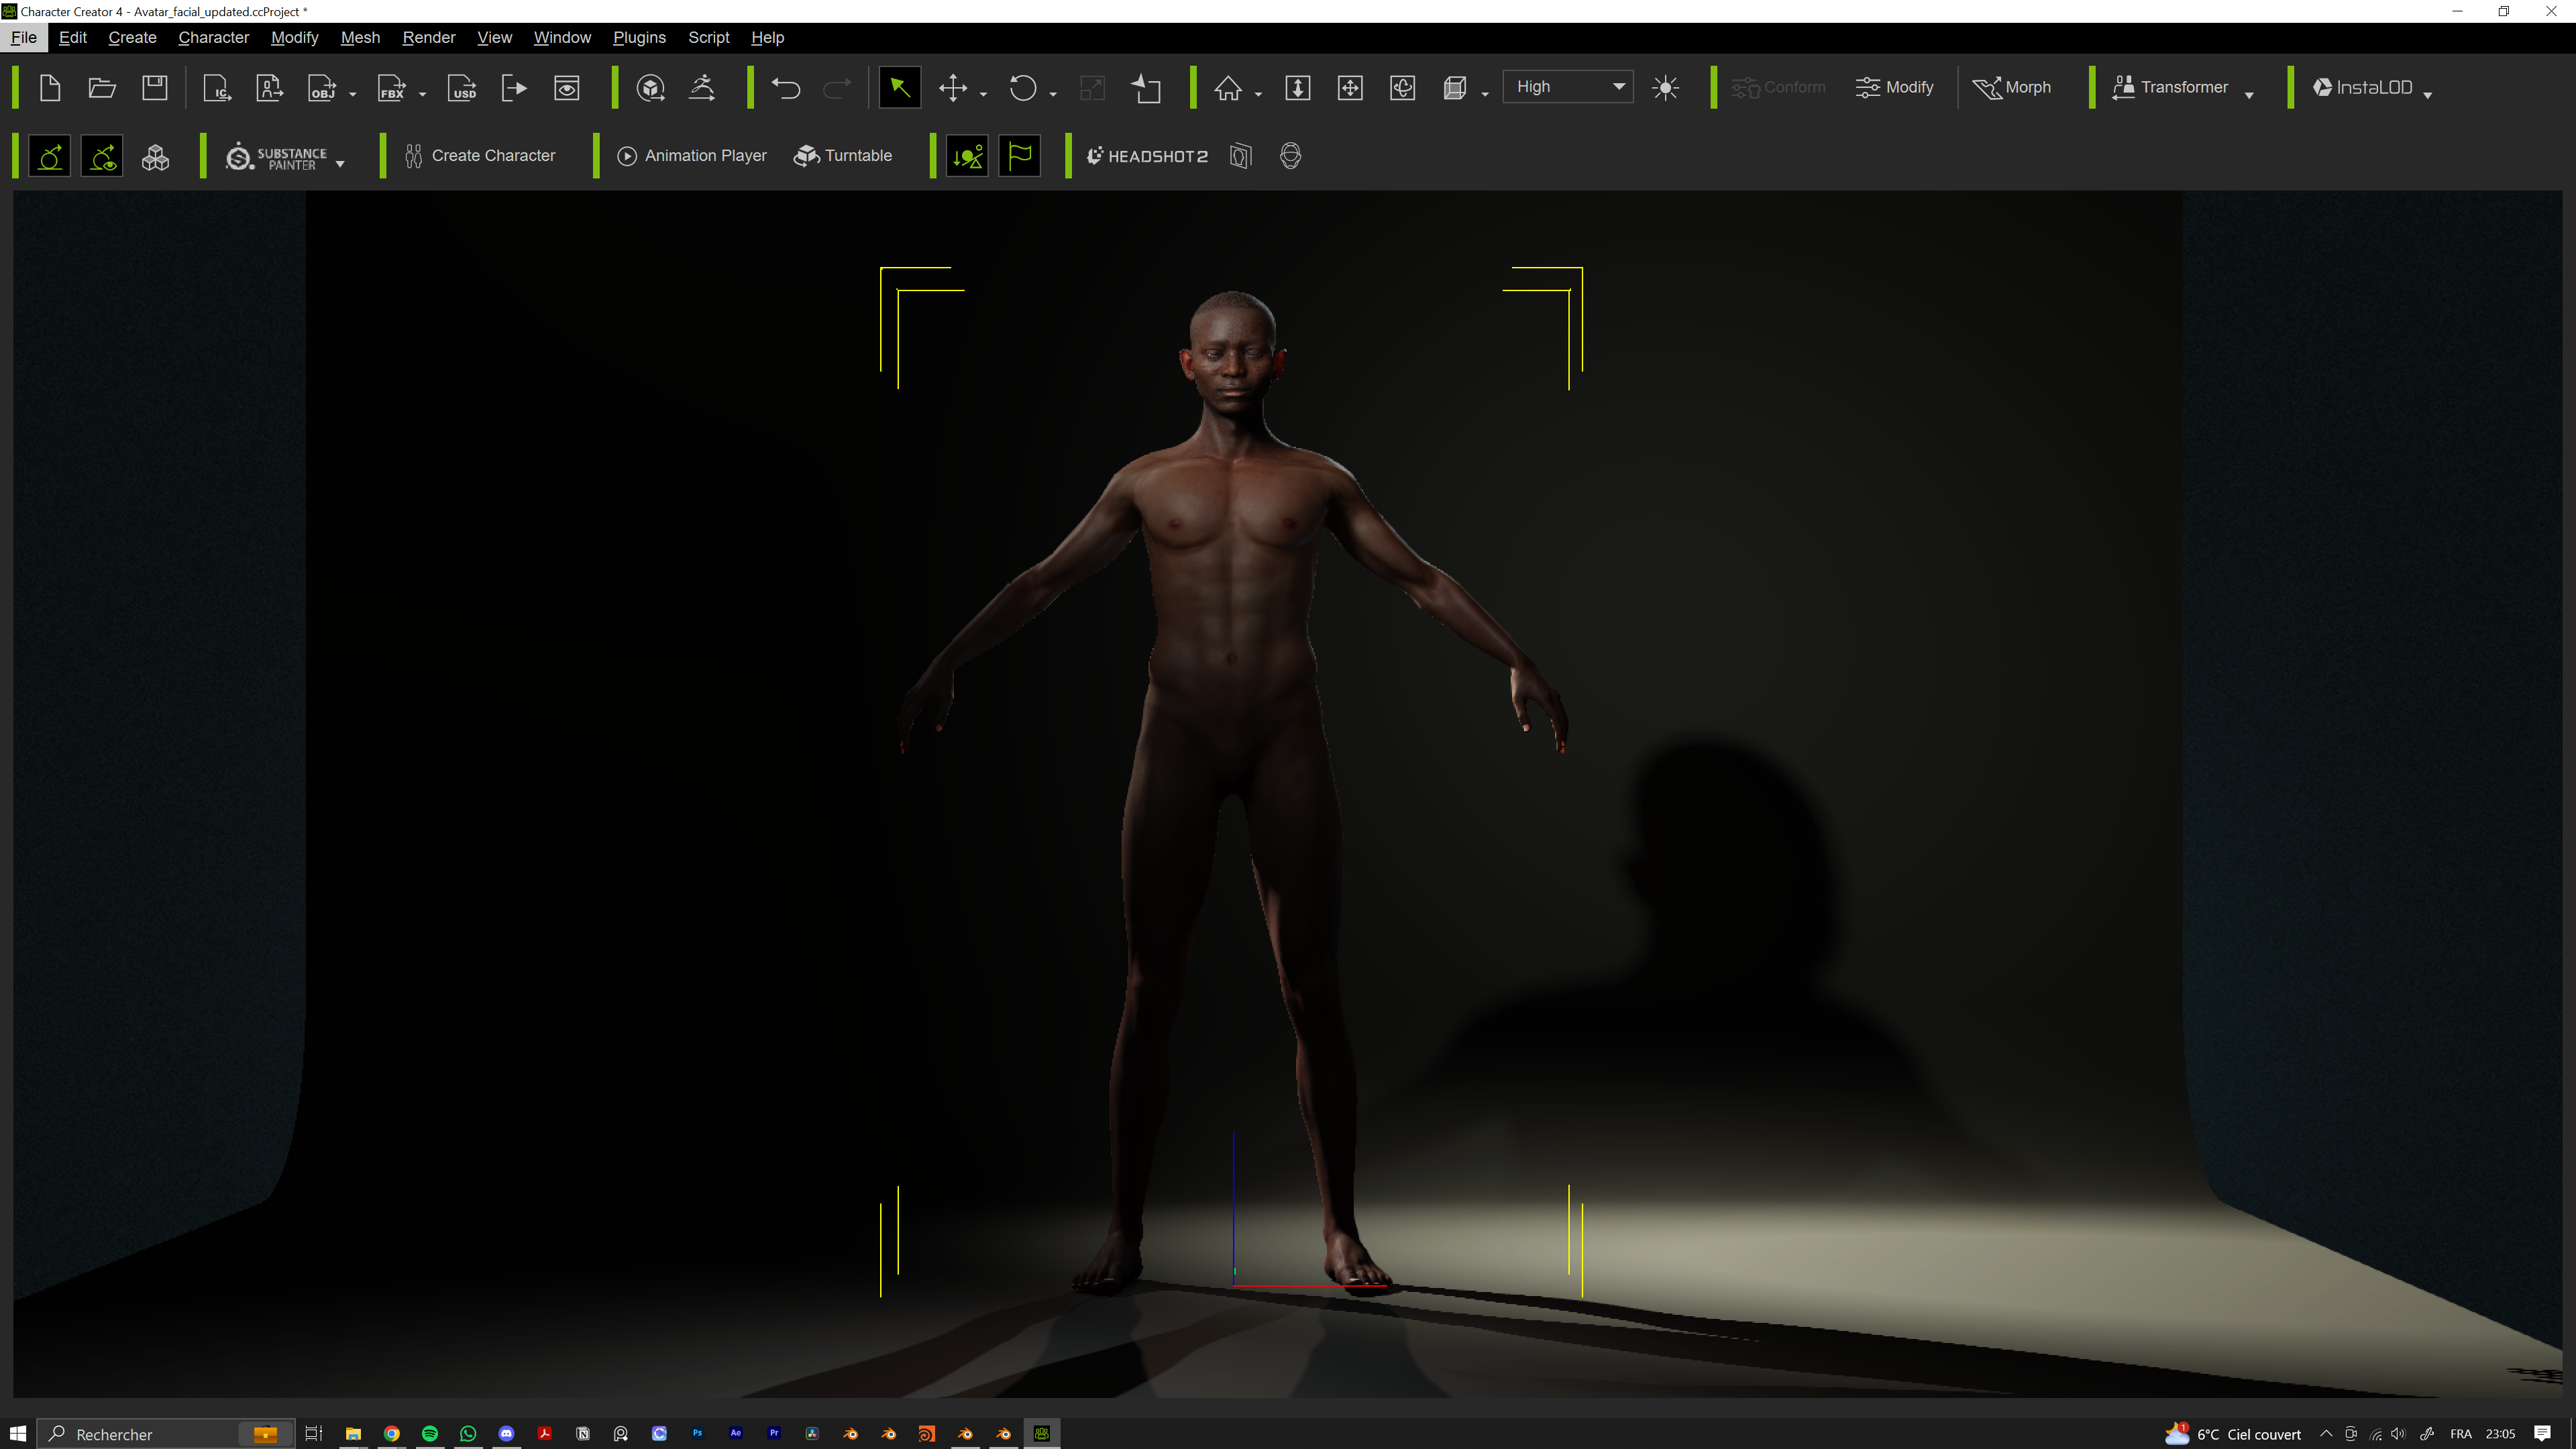Open Discord from the taskbar

pyautogui.click(x=506, y=1434)
